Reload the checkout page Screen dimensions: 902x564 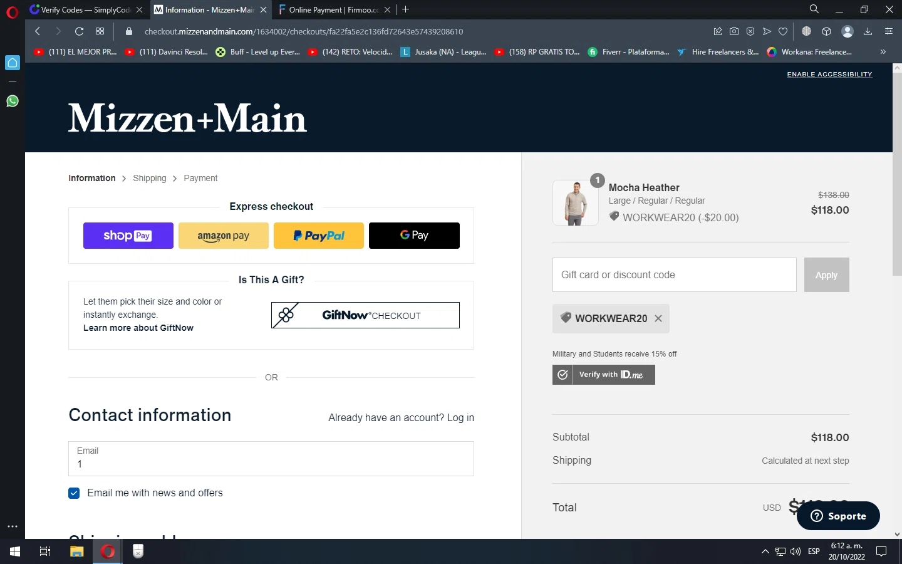coord(79,31)
